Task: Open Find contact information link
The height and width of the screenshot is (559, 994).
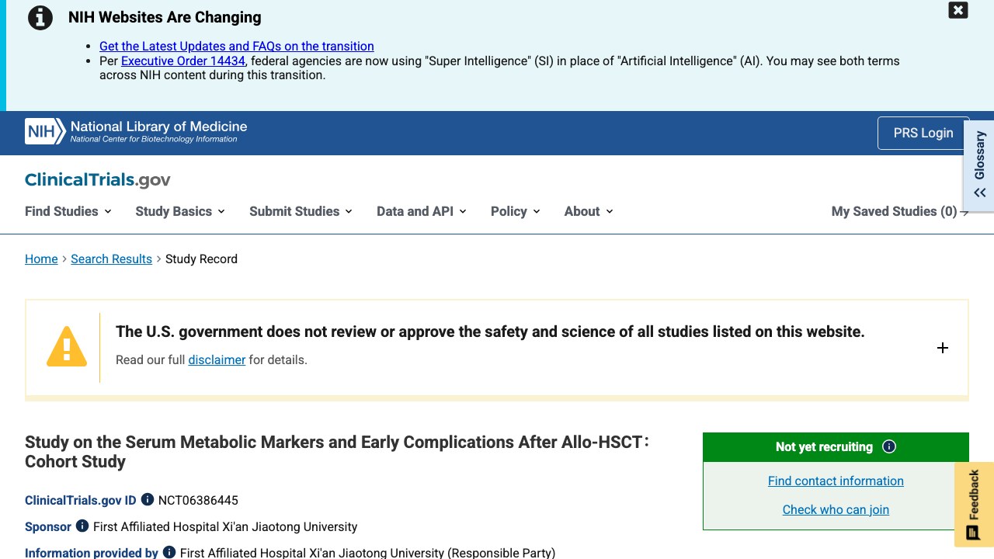Action: click(836, 481)
